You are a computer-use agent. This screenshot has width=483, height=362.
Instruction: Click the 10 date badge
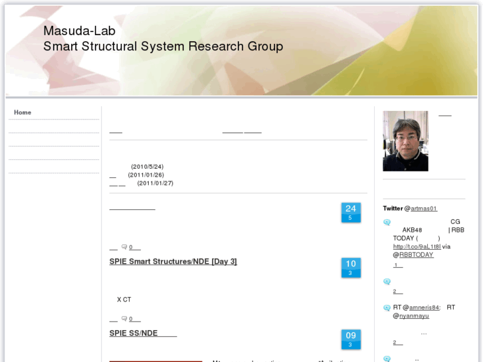[351, 268]
